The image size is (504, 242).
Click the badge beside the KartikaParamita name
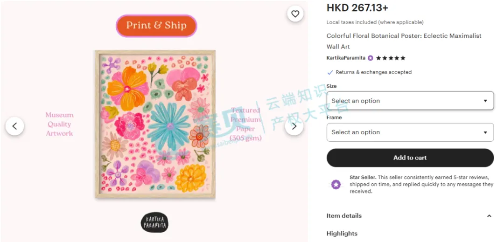(371, 58)
